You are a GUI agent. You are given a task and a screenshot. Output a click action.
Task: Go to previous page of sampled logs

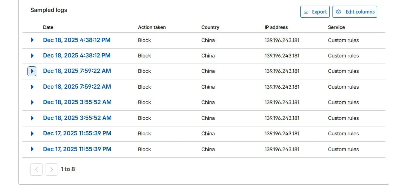(x=36, y=169)
